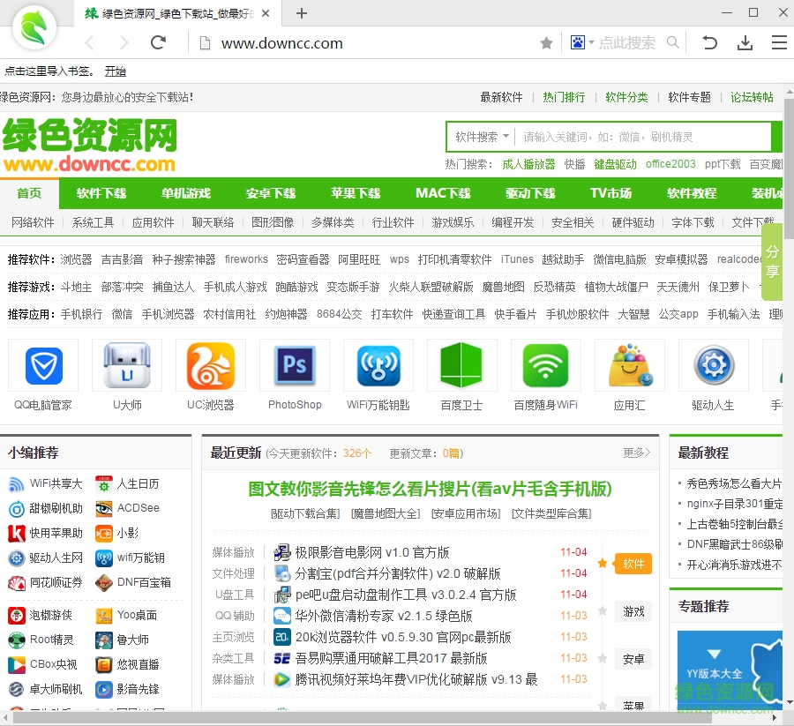794x726 pixels.
Task: Open the 百度卫士 icon
Action: point(461,365)
